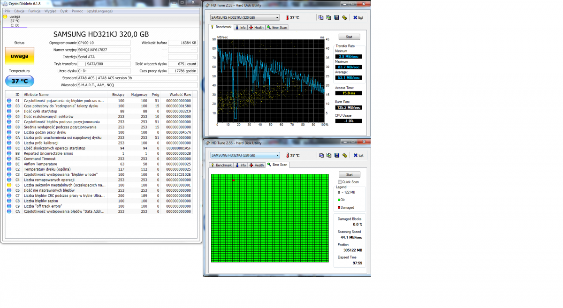Enable the Quick Scan checkbox
This screenshot has height=308, width=563.
pos(340,182)
